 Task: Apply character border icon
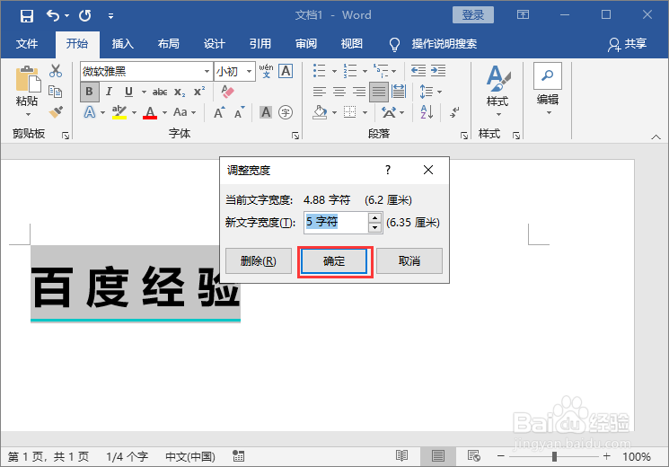pos(286,71)
